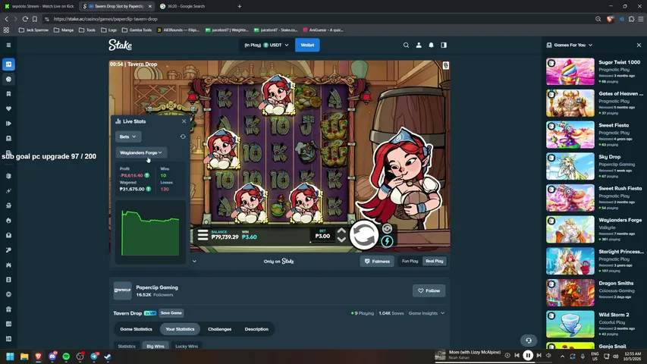Open the Windows Start menu
The image size is (647, 364).
(11, 356)
